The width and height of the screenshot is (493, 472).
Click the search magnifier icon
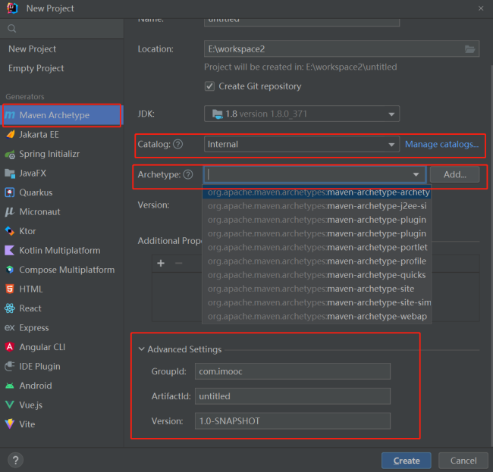[x=11, y=29]
